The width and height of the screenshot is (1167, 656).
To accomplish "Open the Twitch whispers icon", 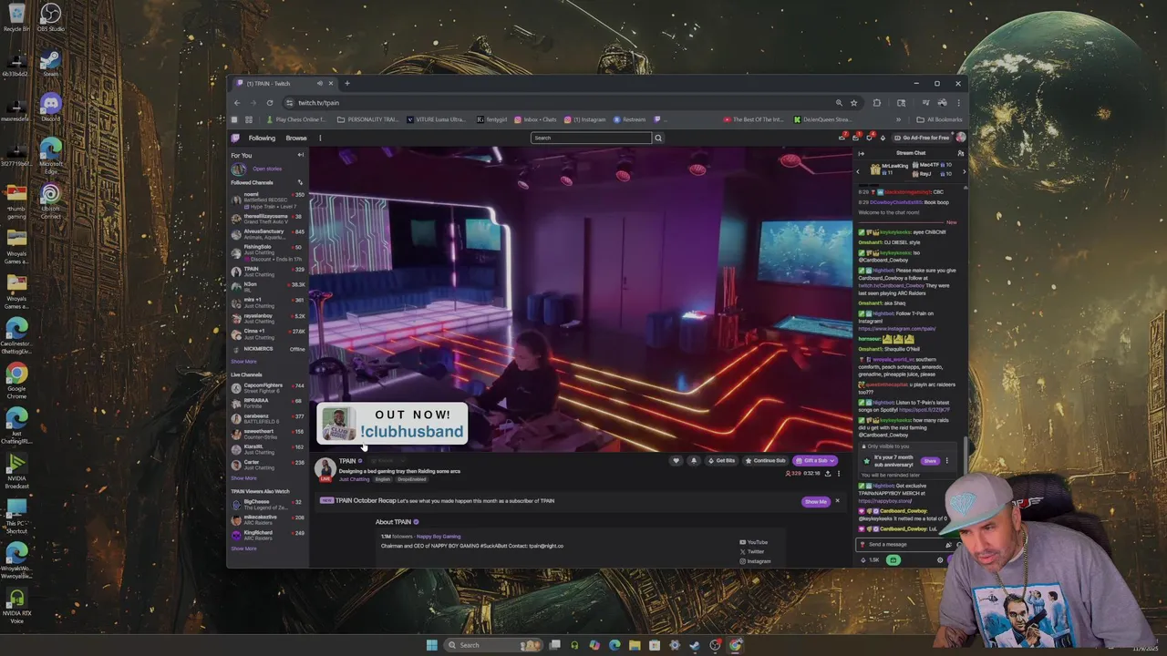I will tap(869, 138).
